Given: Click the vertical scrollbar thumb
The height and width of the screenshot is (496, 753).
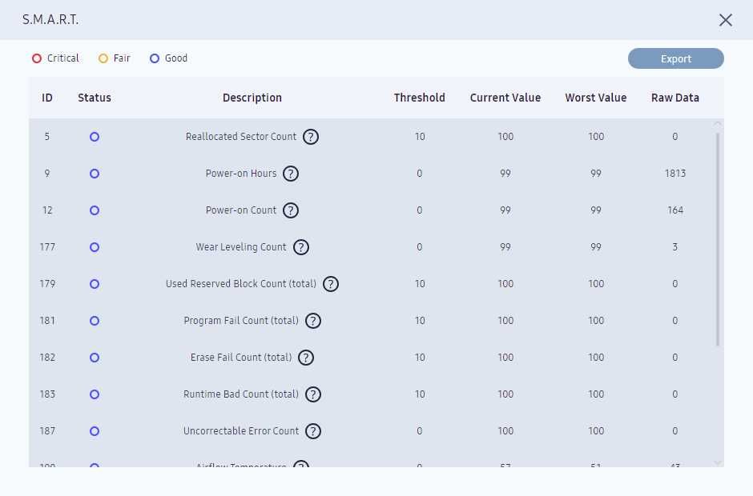Looking at the screenshot, I should pos(718,240).
